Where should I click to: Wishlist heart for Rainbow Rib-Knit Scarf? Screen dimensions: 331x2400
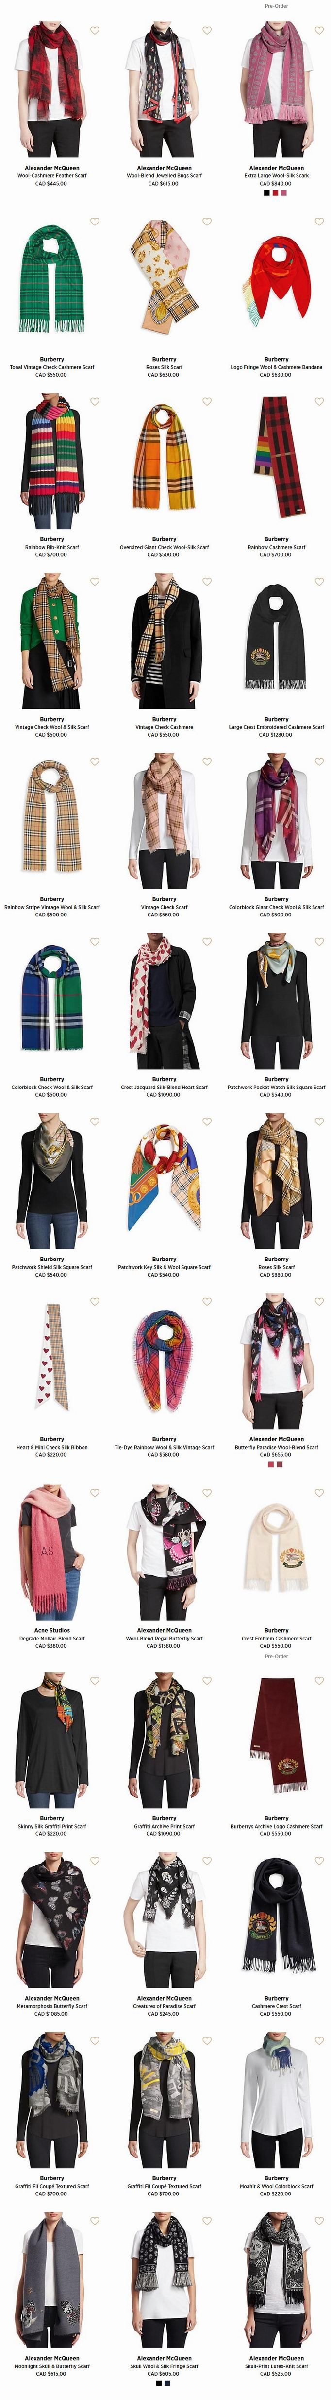[95, 401]
